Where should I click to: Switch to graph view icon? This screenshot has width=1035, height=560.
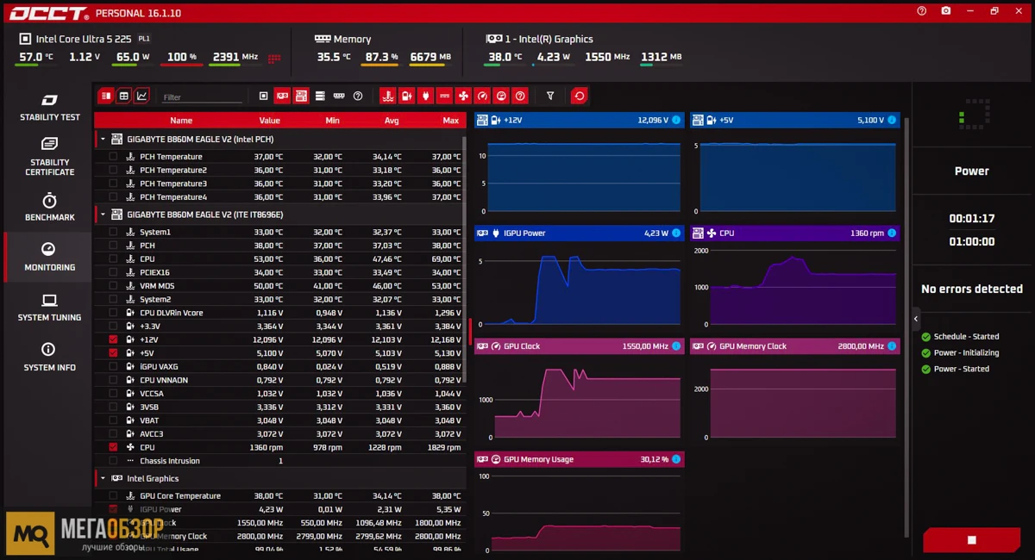[x=141, y=96]
